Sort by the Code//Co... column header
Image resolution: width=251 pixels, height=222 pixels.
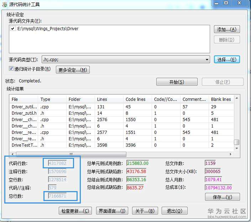pyautogui.click(x=166, y=99)
